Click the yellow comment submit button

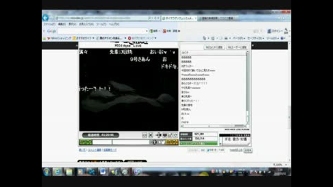pyautogui.click(x=172, y=142)
